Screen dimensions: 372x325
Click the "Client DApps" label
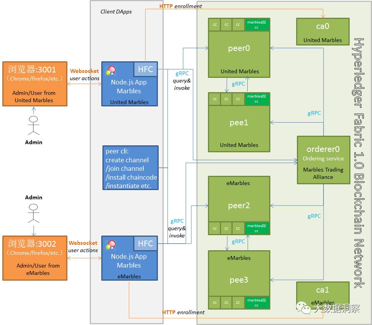[x=116, y=12]
